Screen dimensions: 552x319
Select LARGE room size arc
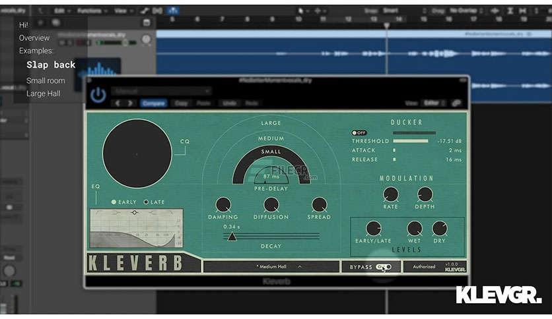(x=271, y=123)
